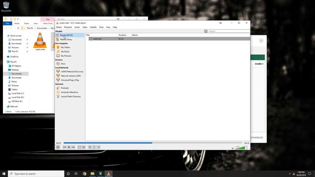Click VLC's previous track button
Image resolution: width=315 pixels, height=177 pixels.
[x=64, y=147]
